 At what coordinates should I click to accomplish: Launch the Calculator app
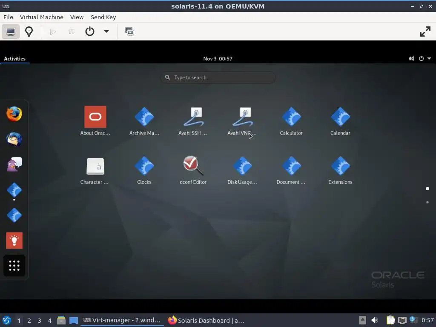click(x=291, y=120)
